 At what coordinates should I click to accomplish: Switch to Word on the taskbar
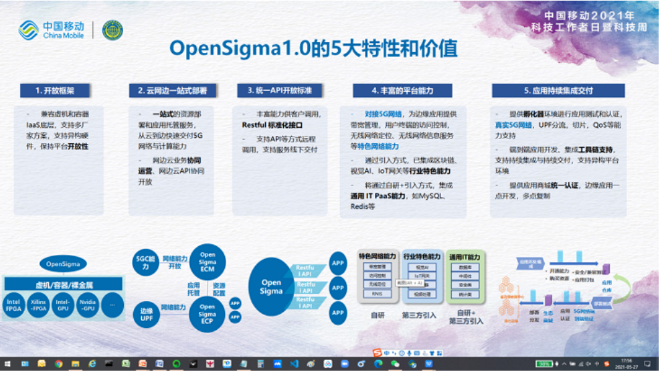[159, 364]
